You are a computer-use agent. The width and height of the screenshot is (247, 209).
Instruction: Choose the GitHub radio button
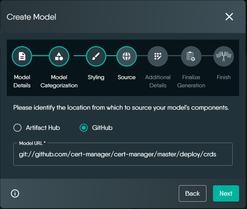[84, 128]
